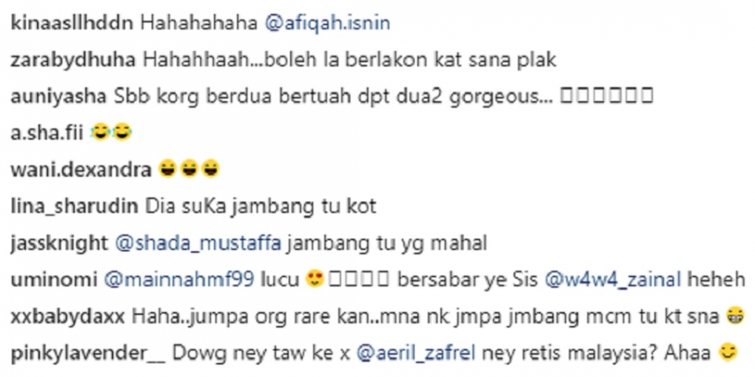Open the auniyasha commenter profile
Image resolution: width=755 pixels, height=377 pixels.
pyautogui.click(x=58, y=97)
